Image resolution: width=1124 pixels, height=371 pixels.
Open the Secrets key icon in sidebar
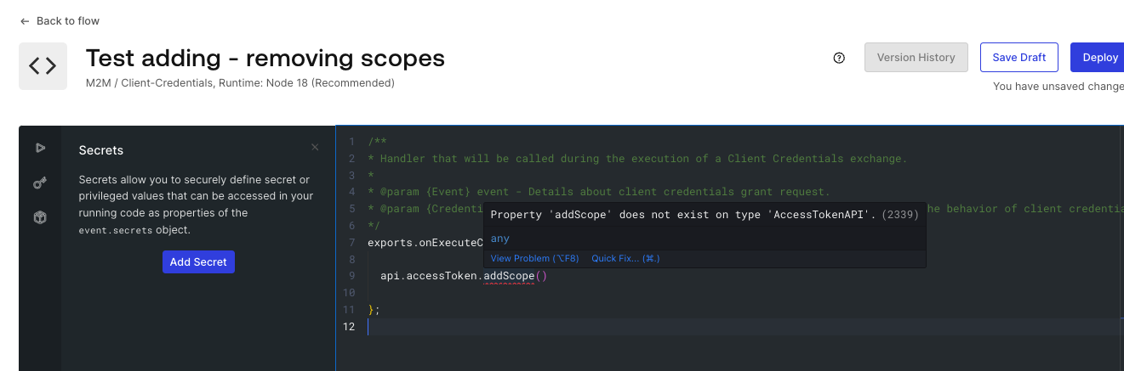(39, 183)
